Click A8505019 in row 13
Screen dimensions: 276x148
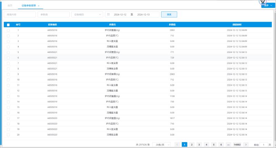pyautogui.click(x=52, y=96)
